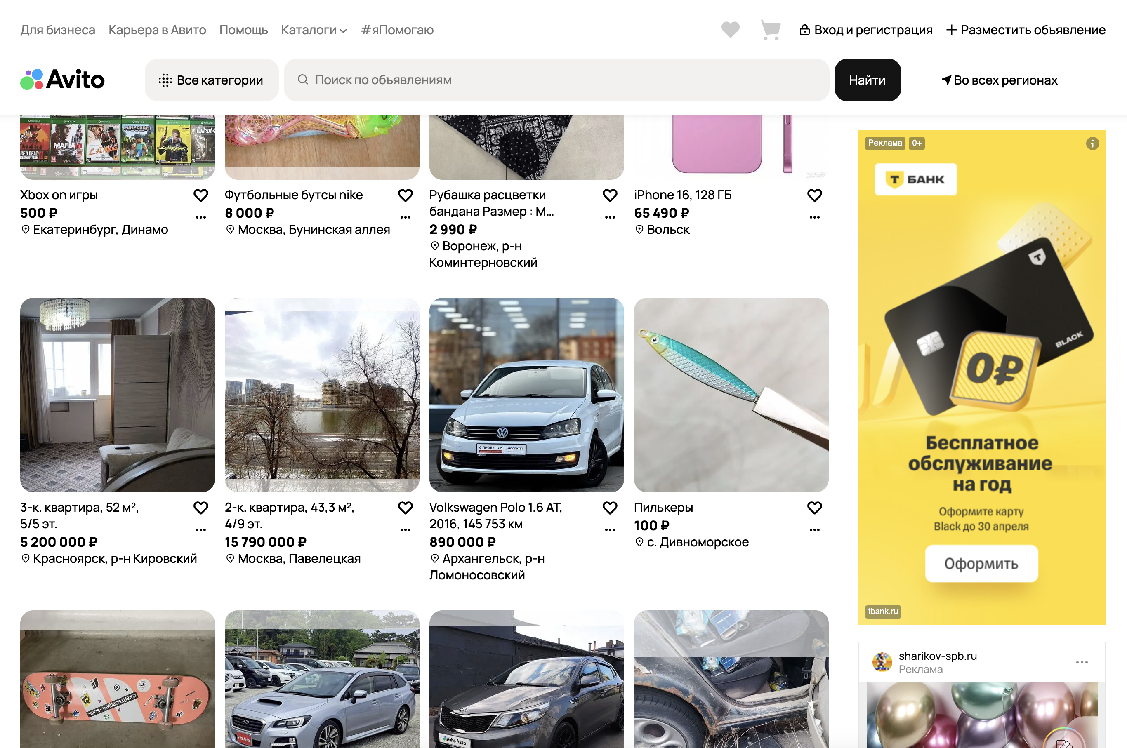Open the Пилькеры listing title
The image size is (1127, 748).
click(x=663, y=507)
